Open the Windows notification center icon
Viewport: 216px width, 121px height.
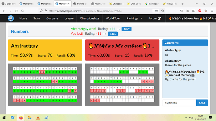(210, 118)
